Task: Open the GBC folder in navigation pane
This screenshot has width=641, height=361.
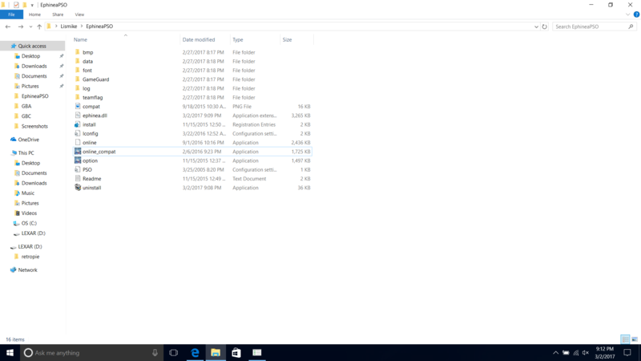Action: point(26,116)
